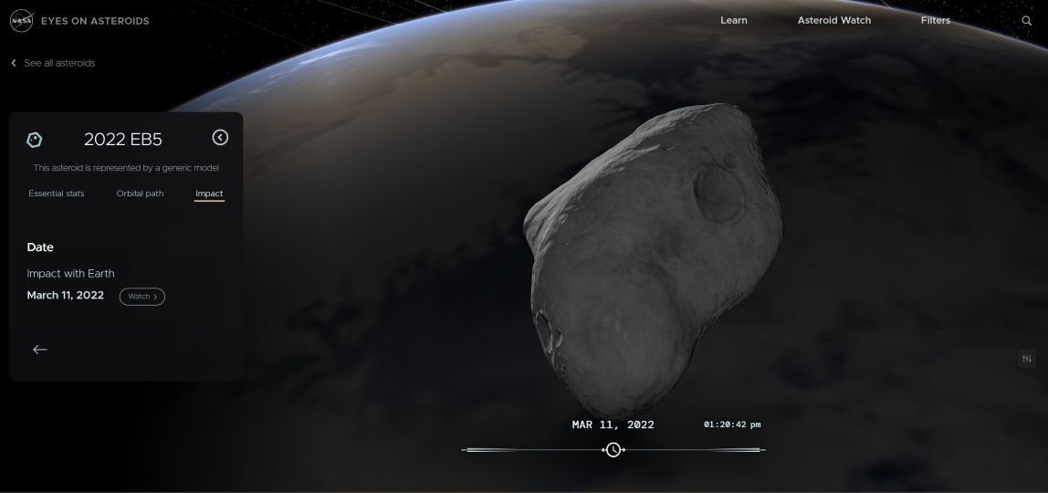Open the Filters menu
This screenshot has width=1048, height=493.
(x=936, y=21)
